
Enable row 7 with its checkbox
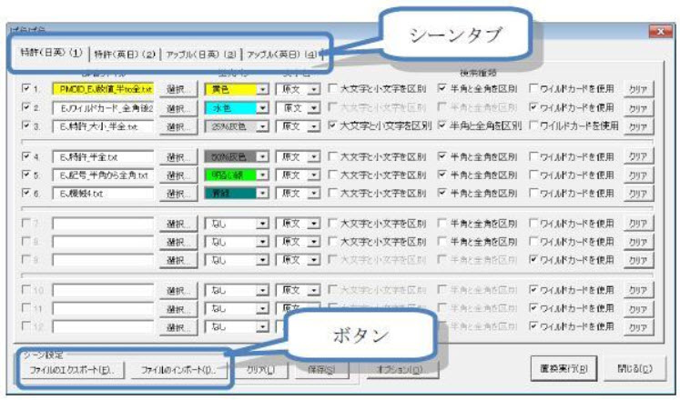point(26,224)
